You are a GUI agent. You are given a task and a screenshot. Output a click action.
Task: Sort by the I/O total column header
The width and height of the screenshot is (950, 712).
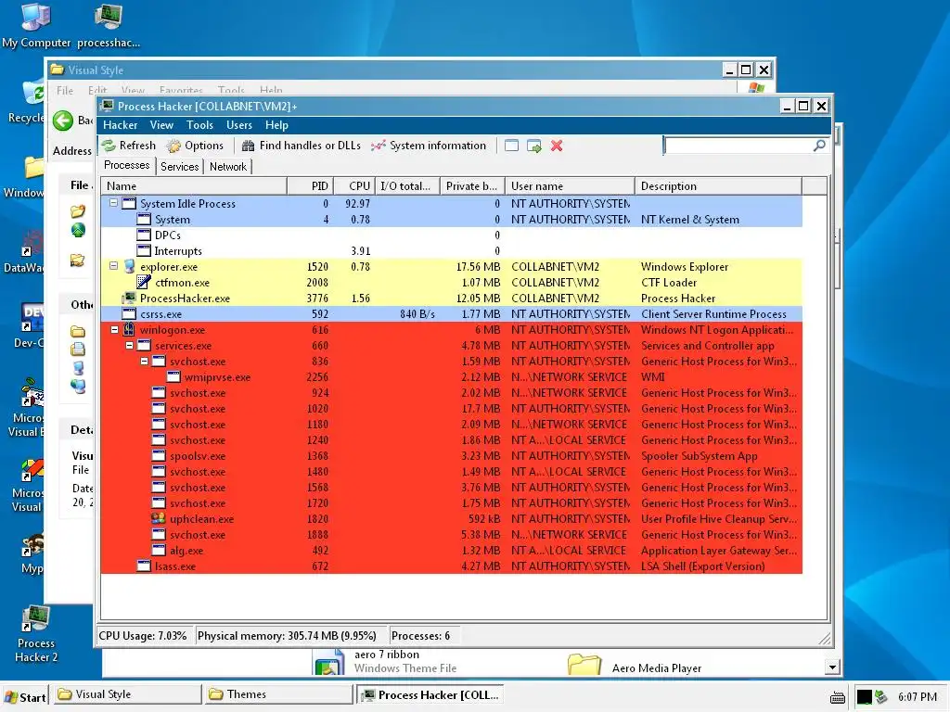(408, 185)
